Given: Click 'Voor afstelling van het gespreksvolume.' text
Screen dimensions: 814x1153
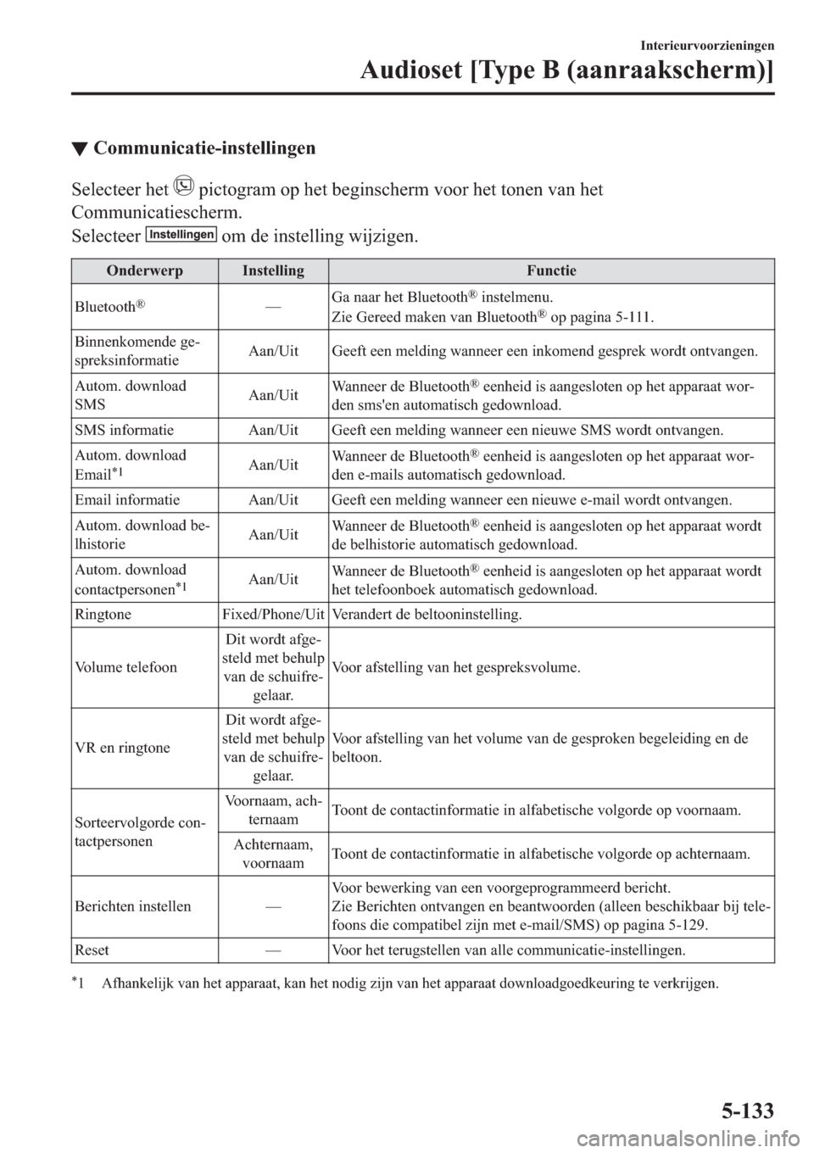Looking at the screenshot, I should tap(456, 667).
